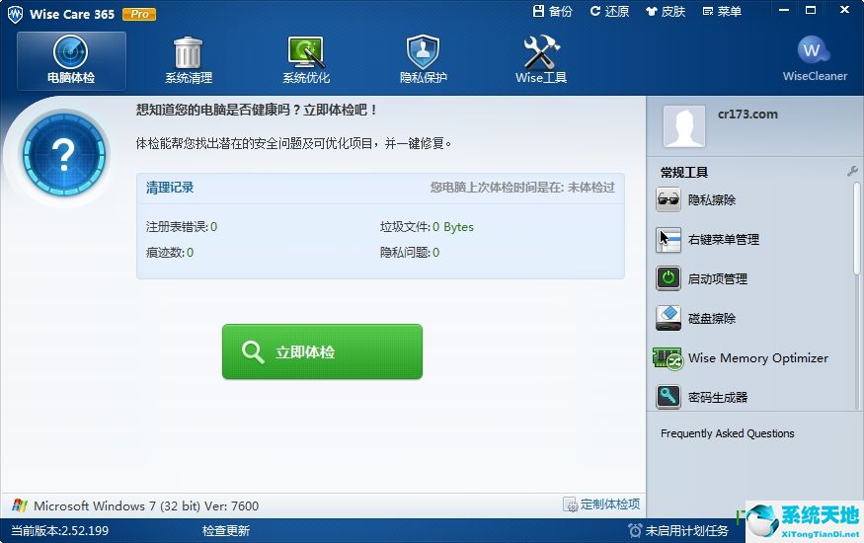Click the alarm clock icon in status bar
Image resolution: width=864 pixels, height=543 pixels.
635,531
